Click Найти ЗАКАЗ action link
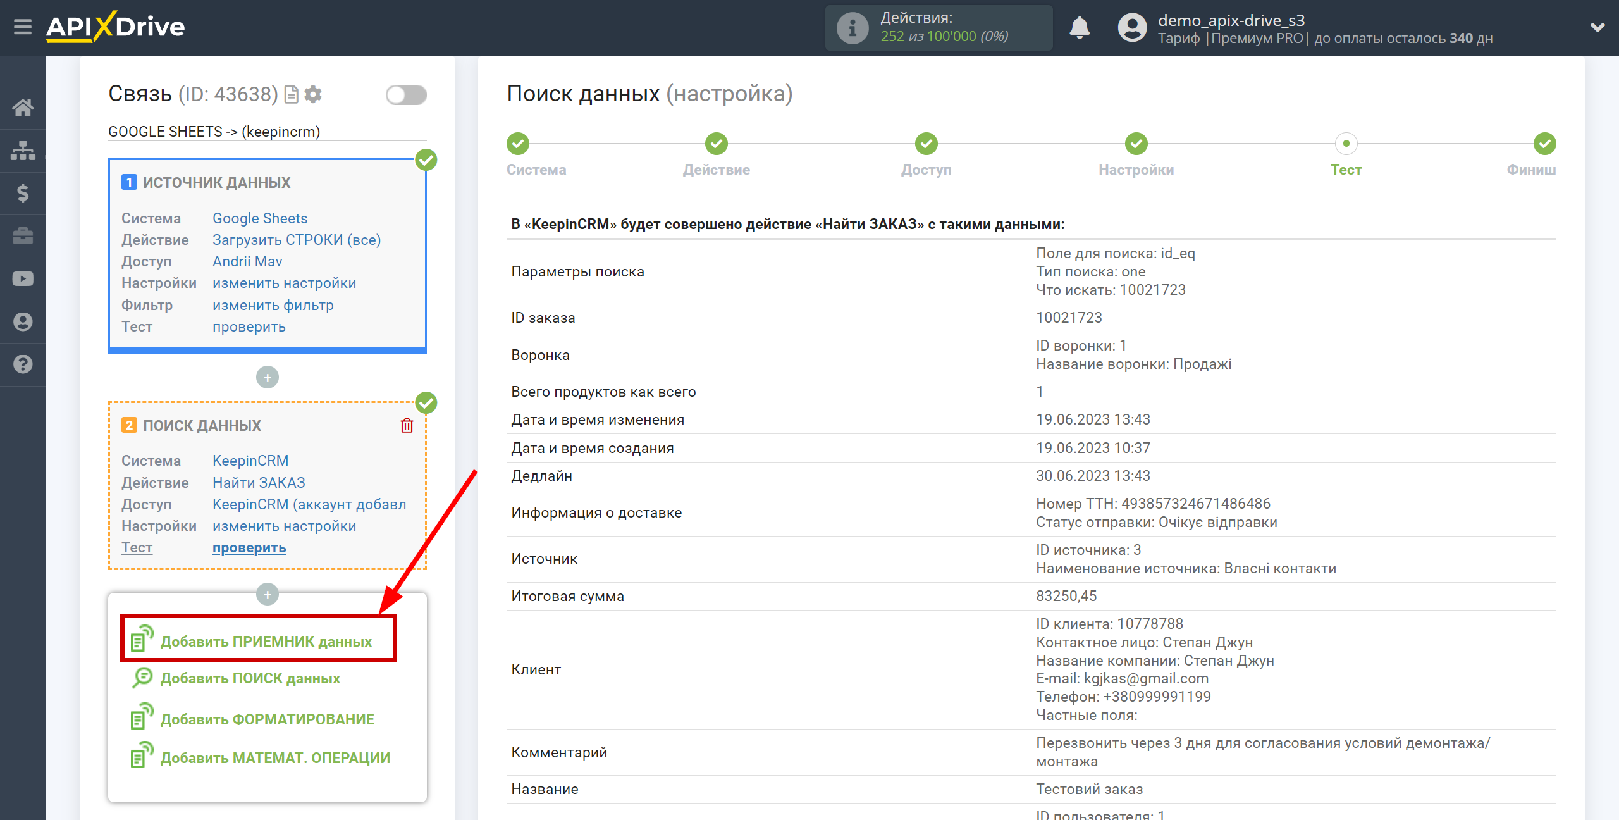Screen dimensions: 1619x820 259,483
